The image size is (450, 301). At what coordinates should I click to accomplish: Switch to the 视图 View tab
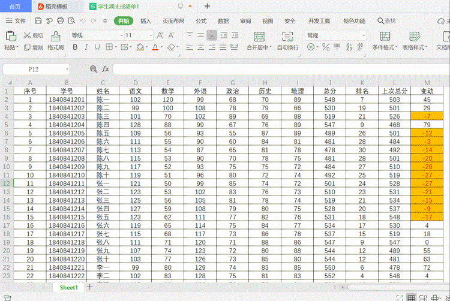[268, 21]
